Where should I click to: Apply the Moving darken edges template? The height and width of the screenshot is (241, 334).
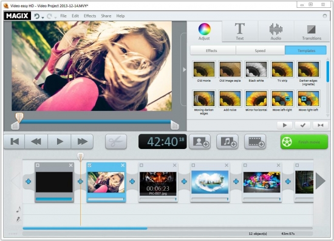[x=204, y=99]
